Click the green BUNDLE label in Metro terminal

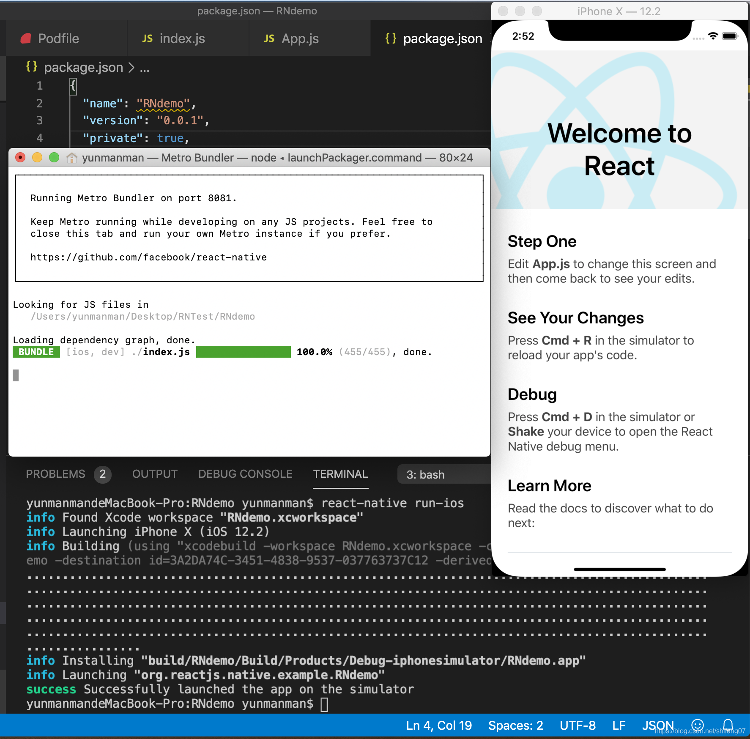tap(36, 352)
